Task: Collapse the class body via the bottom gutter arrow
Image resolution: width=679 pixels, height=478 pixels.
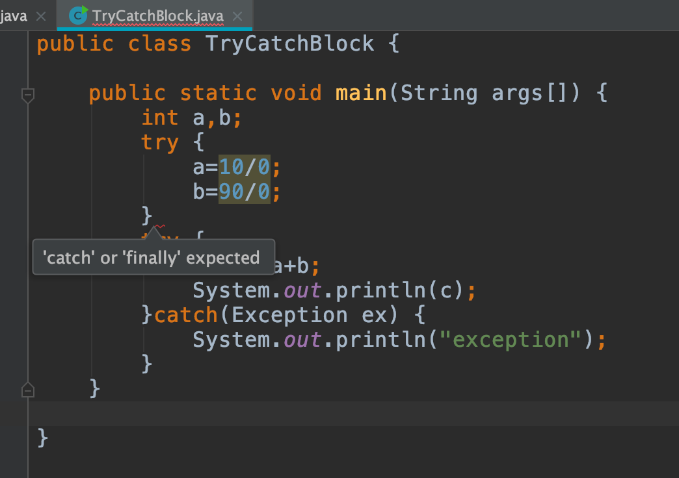Action: (x=27, y=389)
